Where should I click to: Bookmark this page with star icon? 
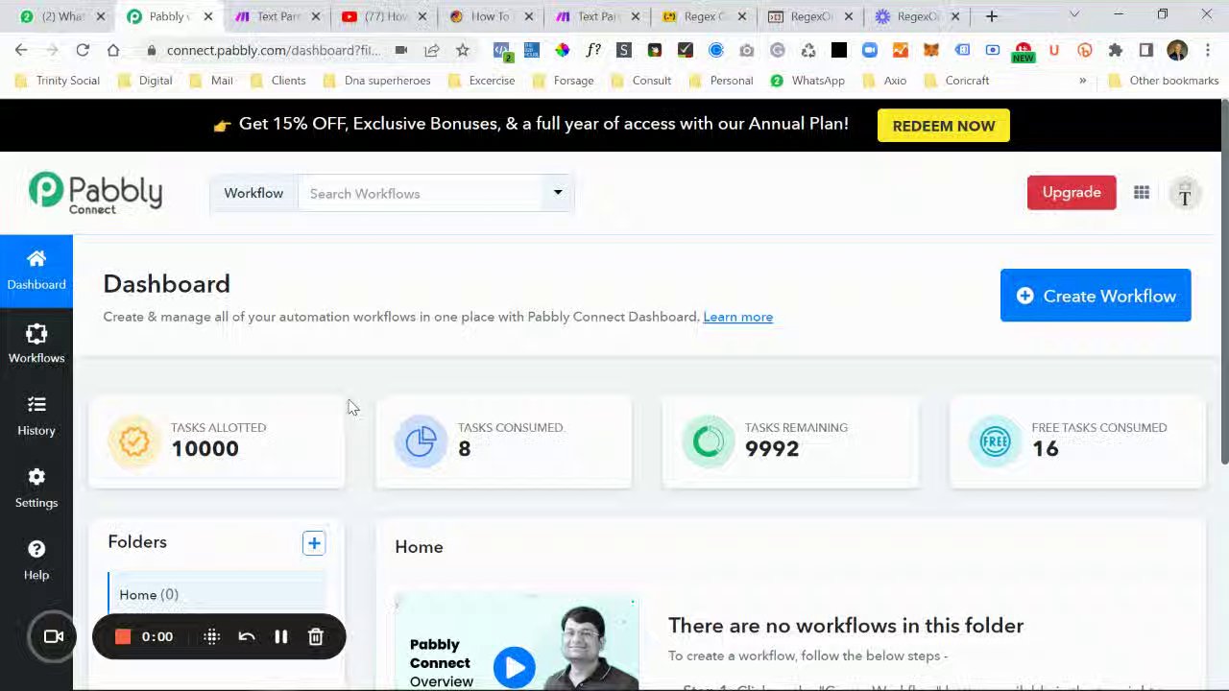(x=463, y=50)
